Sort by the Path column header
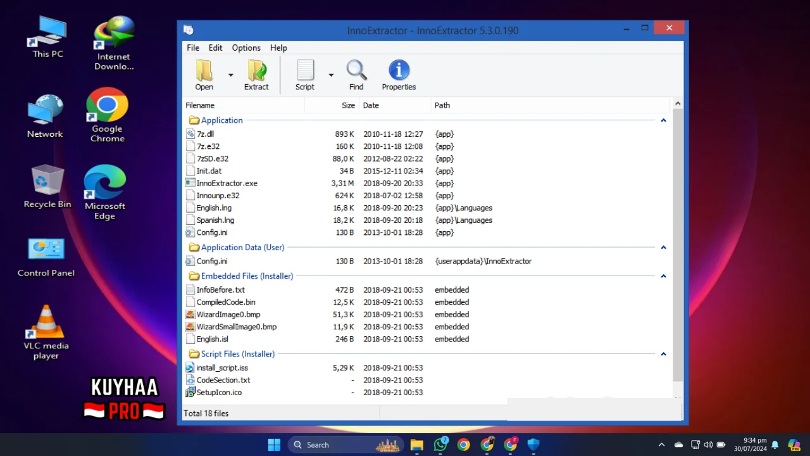The width and height of the screenshot is (810, 456). click(550, 105)
